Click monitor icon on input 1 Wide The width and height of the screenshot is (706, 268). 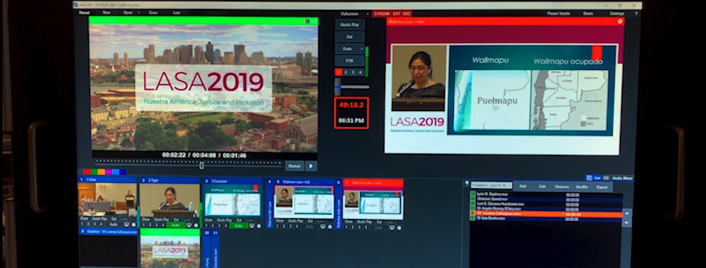click(x=126, y=224)
